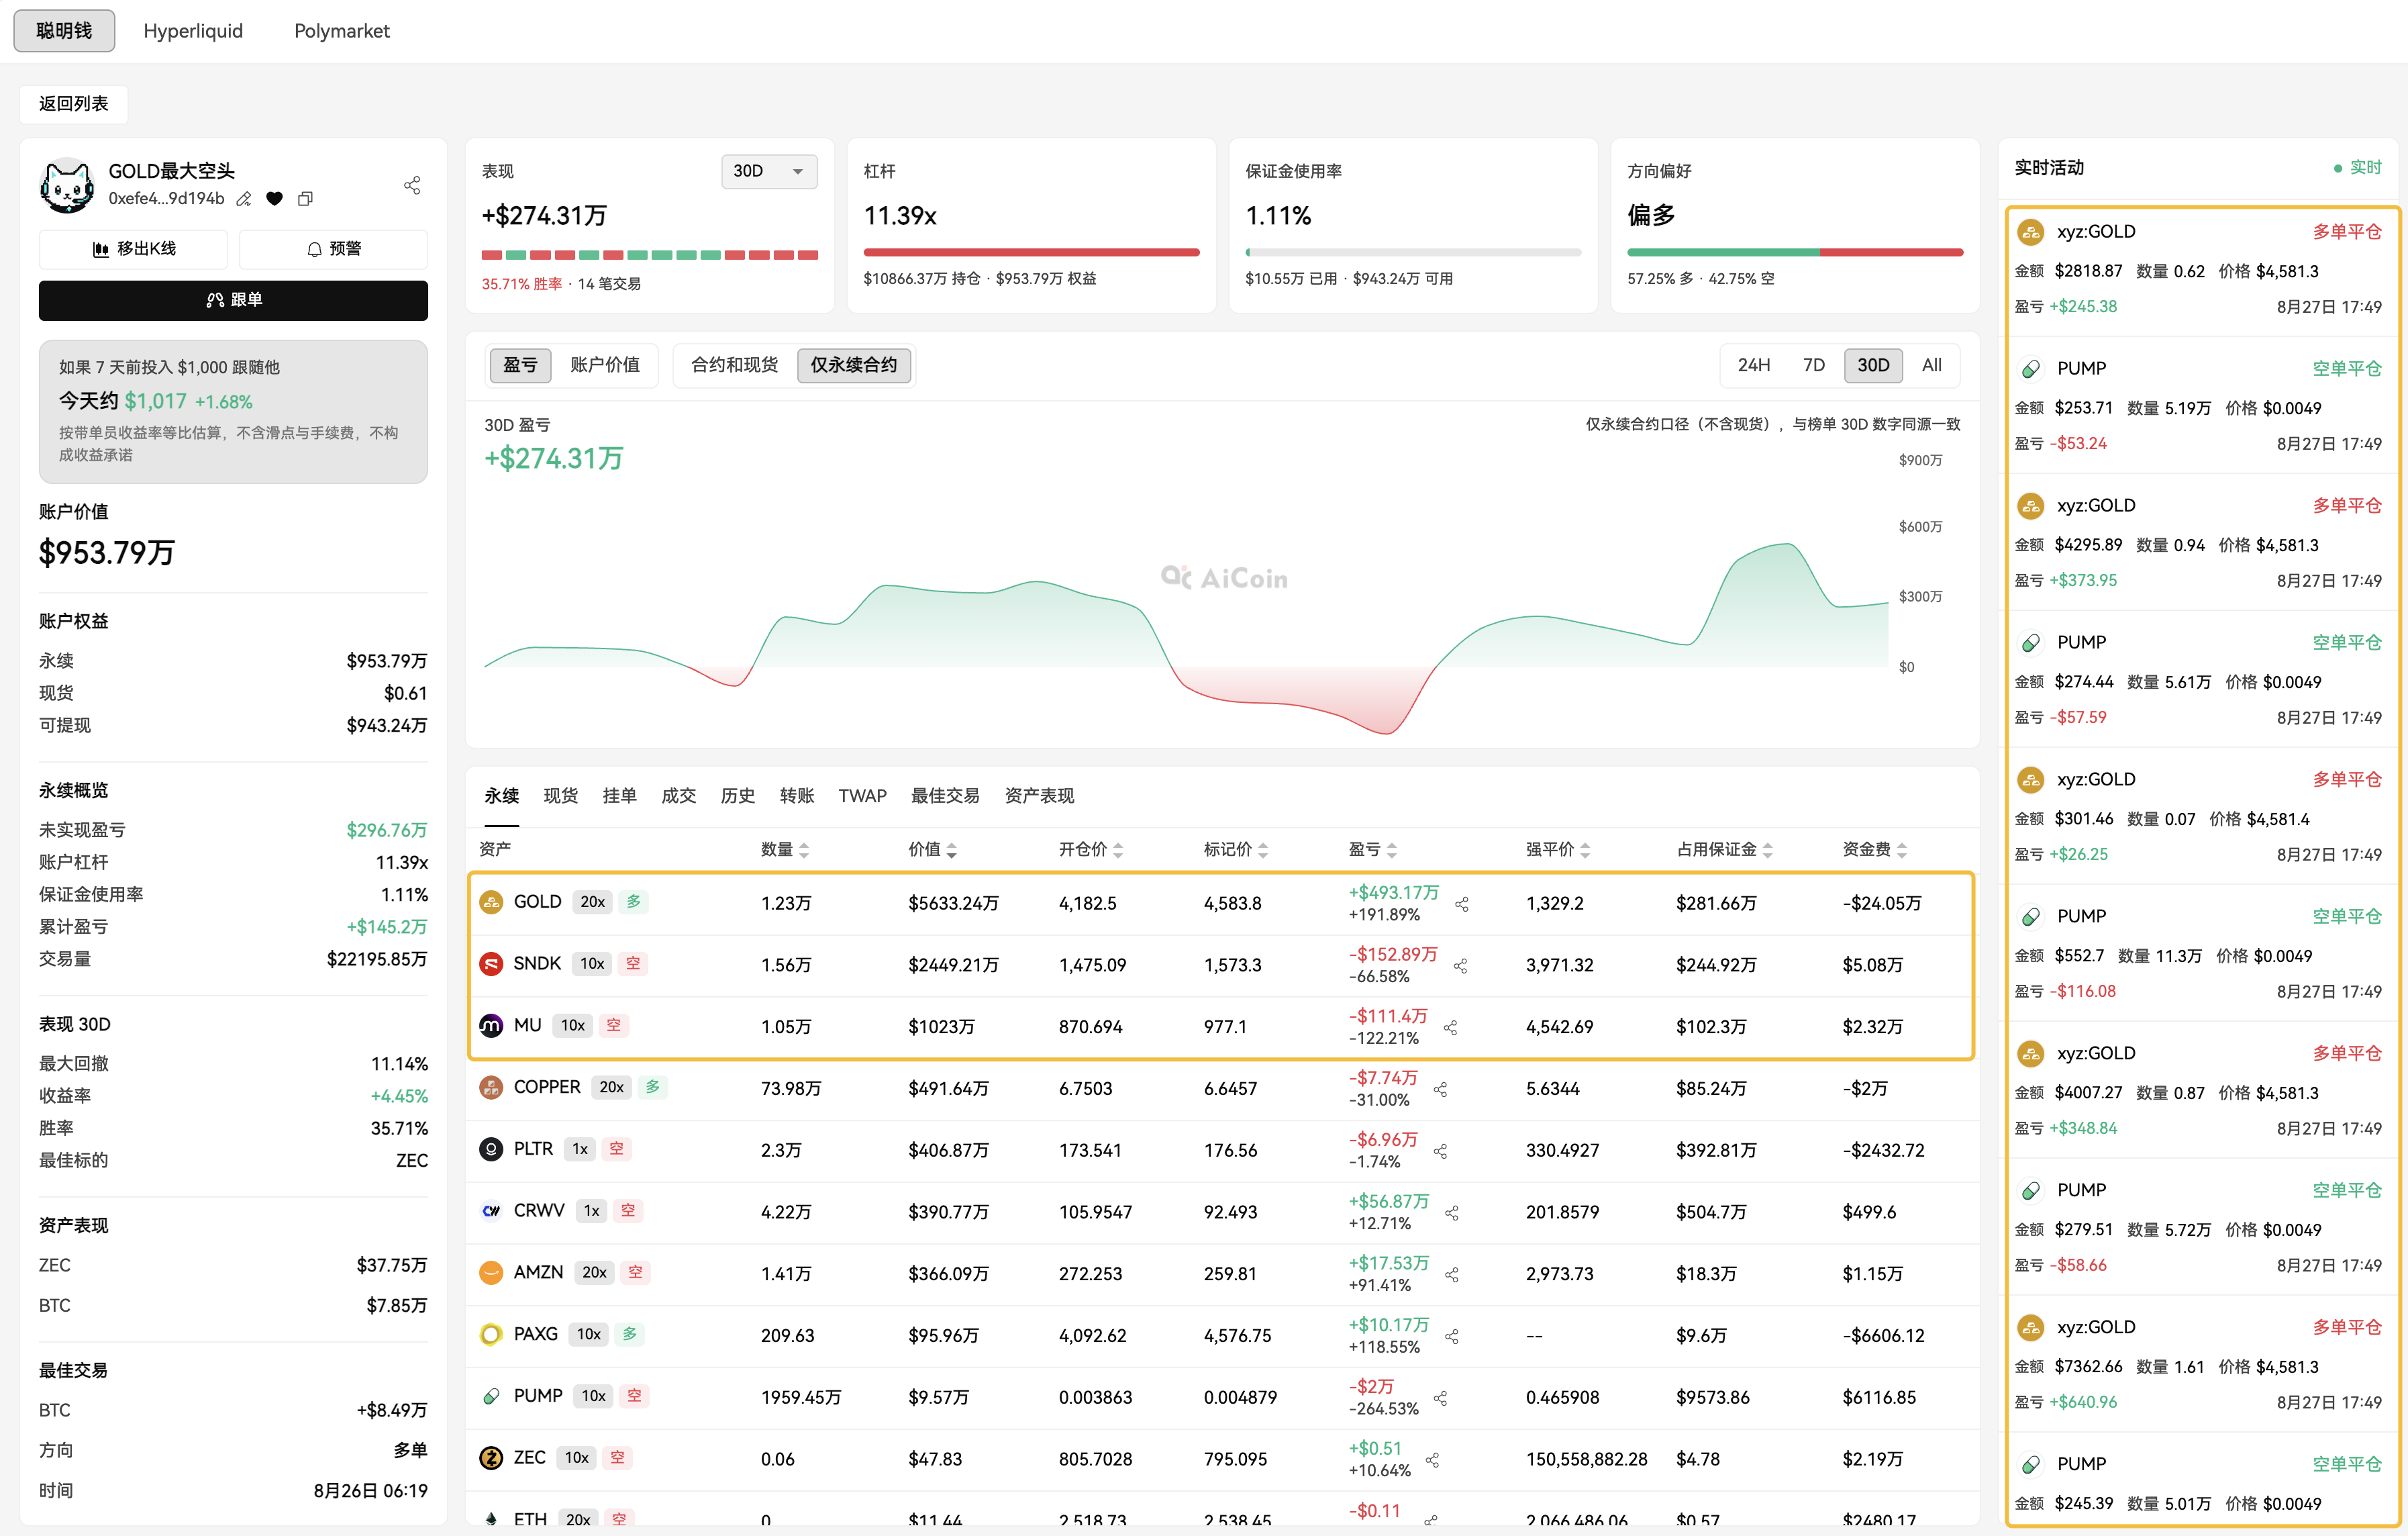Screen dimensions: 2408x1536
Task: Share the COPPER position PnL
Action: [1441, 1090]
